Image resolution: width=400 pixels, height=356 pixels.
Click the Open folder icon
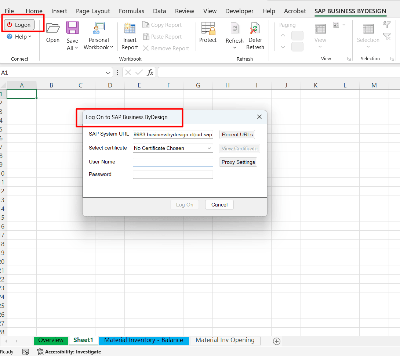[53, 28]
